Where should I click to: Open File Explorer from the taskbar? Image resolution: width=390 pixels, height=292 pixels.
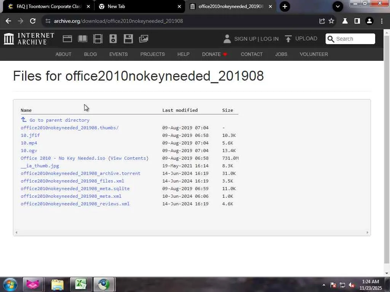click(x=58, y=284)
